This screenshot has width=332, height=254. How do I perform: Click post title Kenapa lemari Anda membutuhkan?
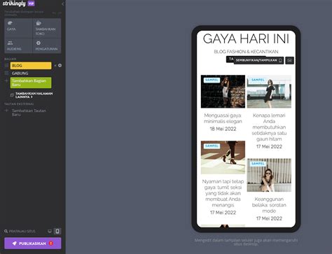pos(269,127)
